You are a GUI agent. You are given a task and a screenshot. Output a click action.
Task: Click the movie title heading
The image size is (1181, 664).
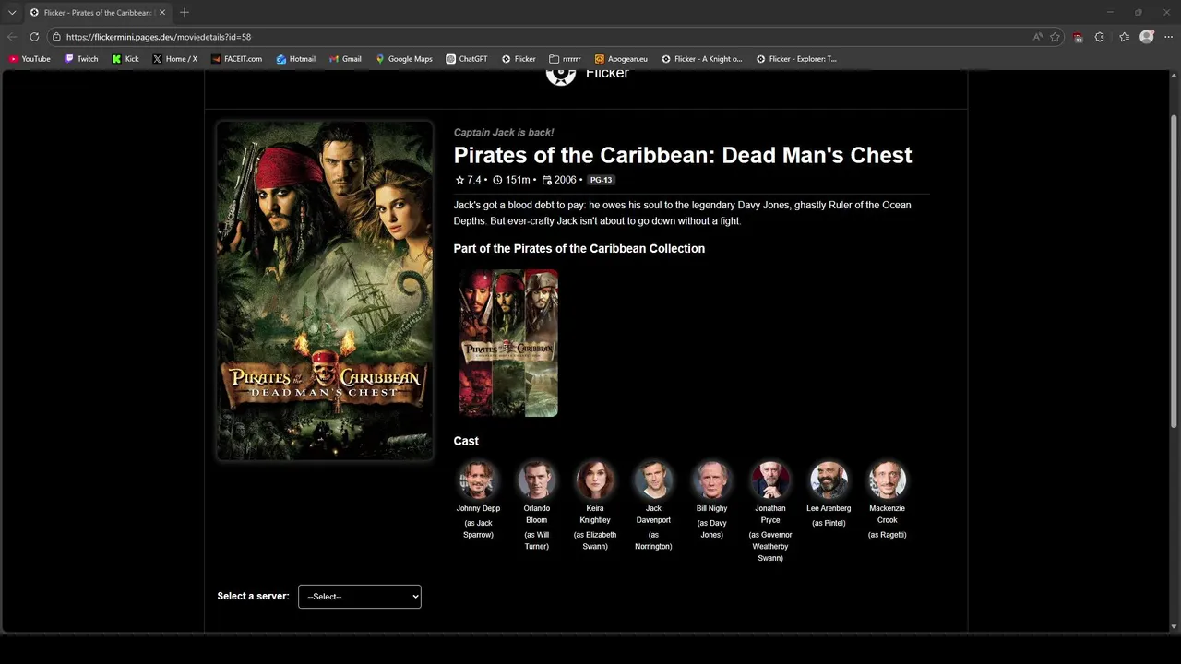[683, 155]
